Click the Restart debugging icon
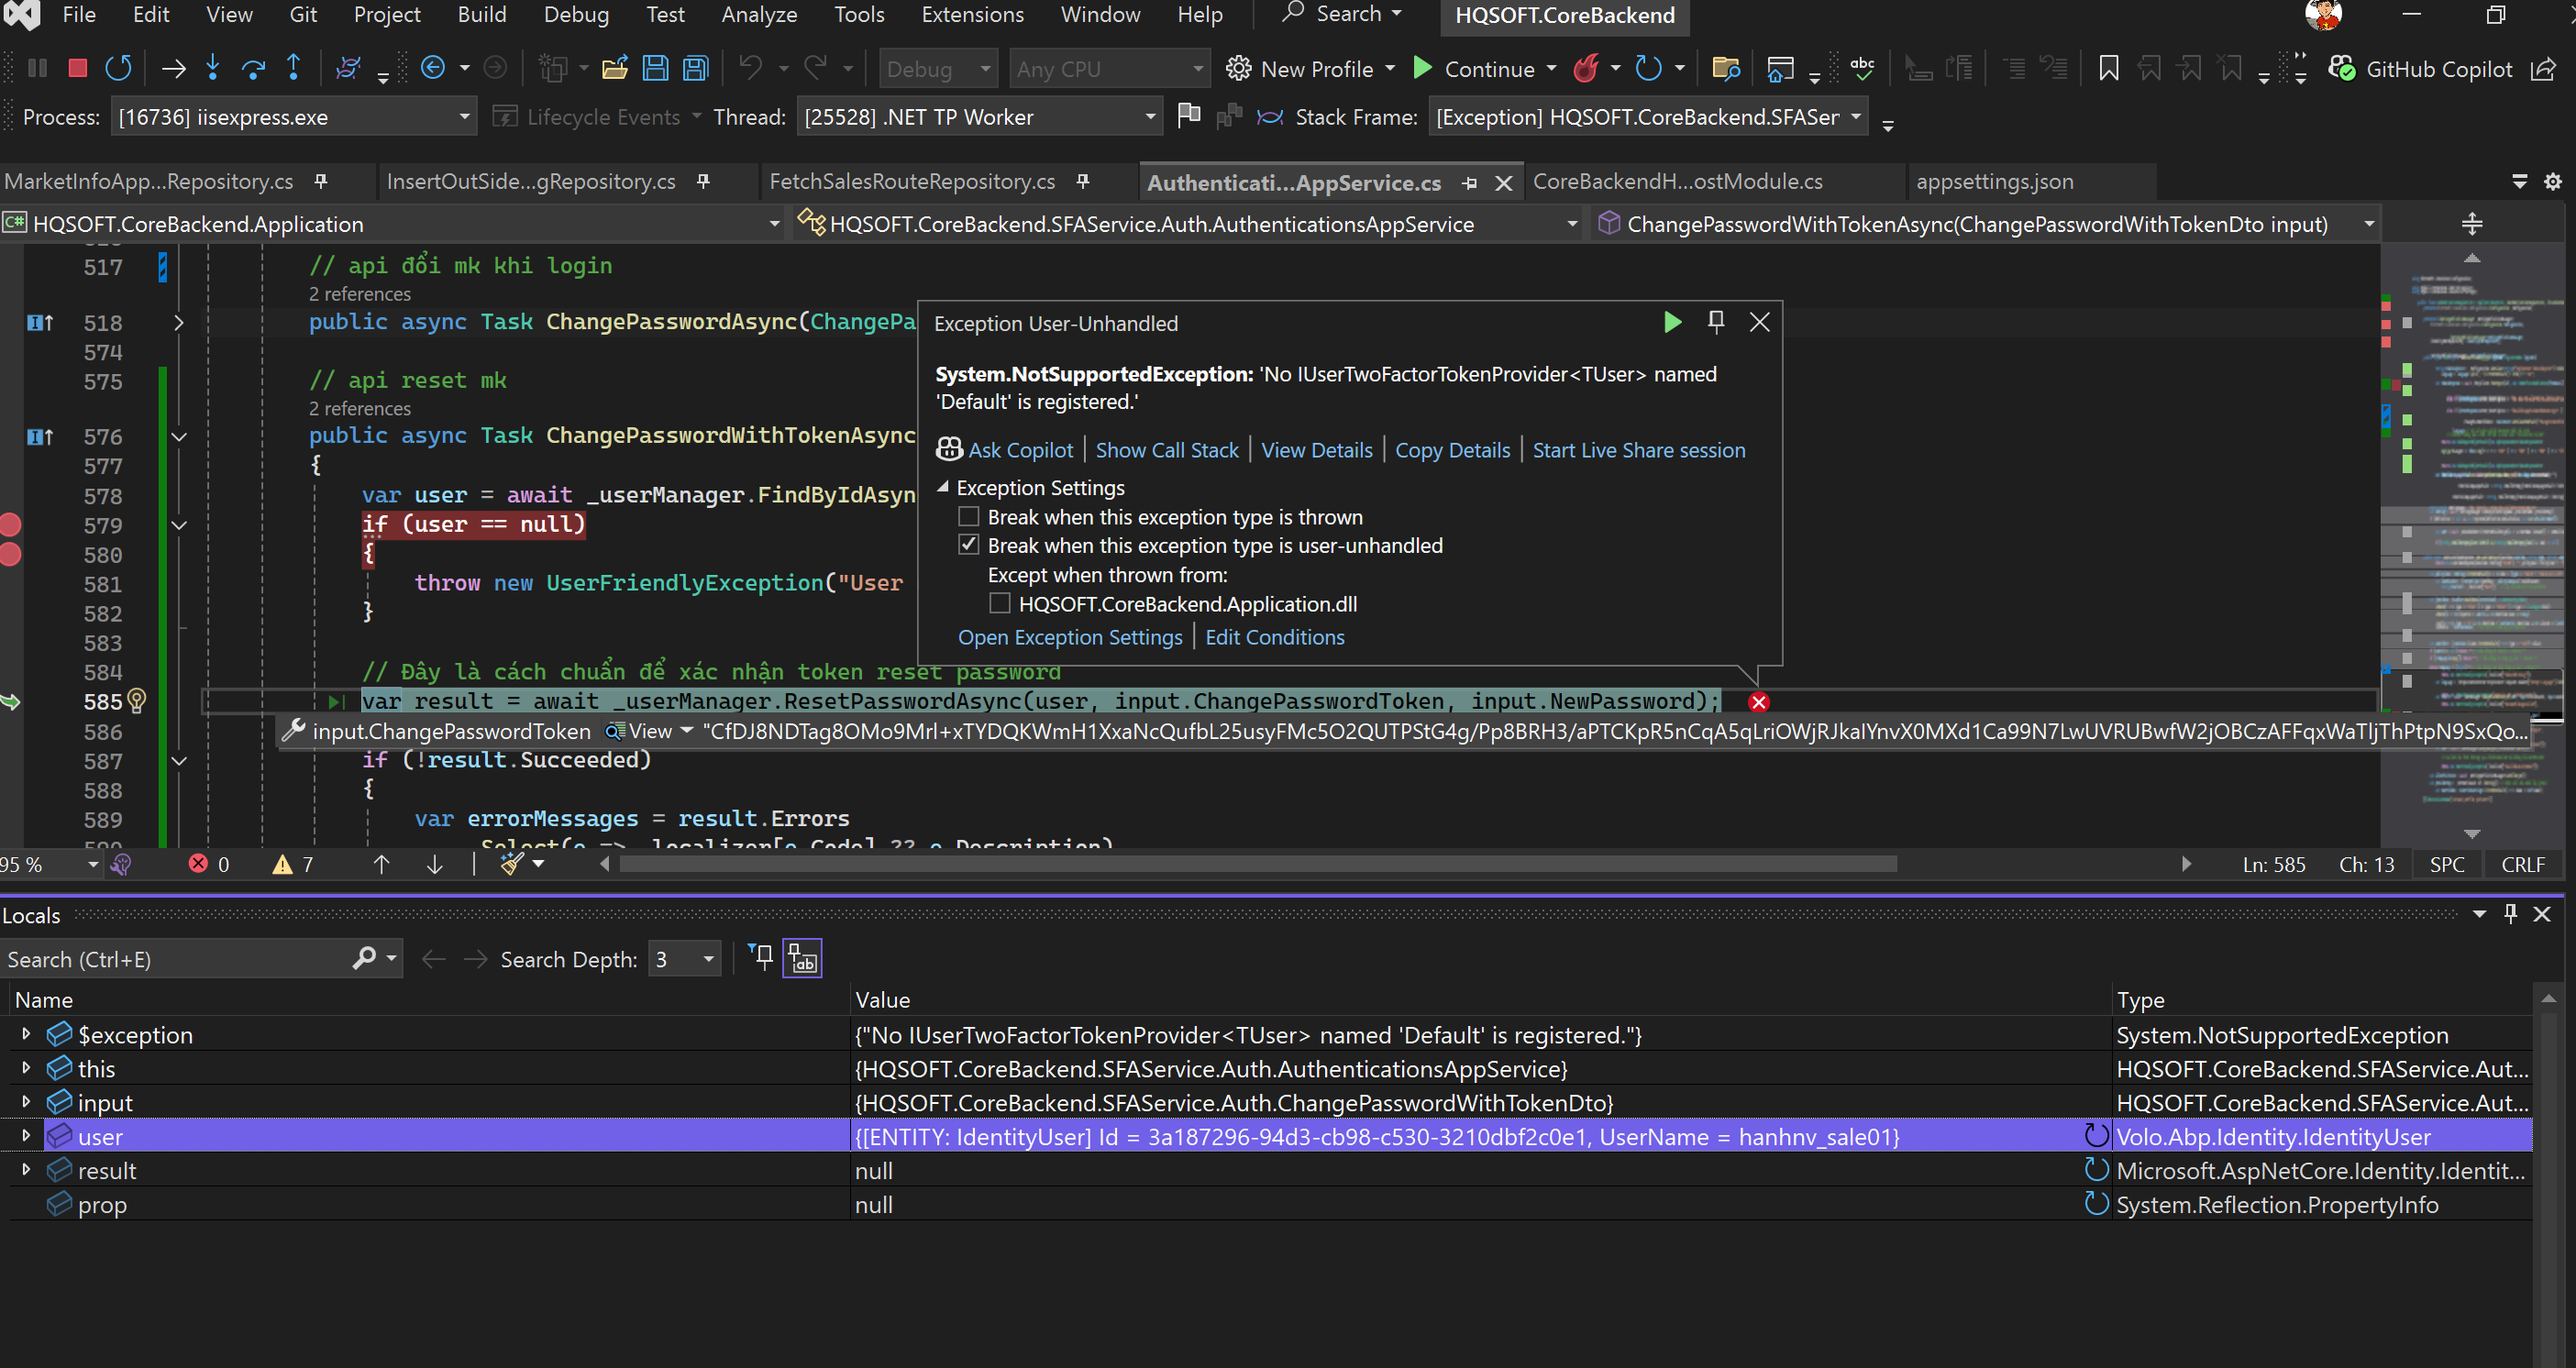 [x=118, y=68]
